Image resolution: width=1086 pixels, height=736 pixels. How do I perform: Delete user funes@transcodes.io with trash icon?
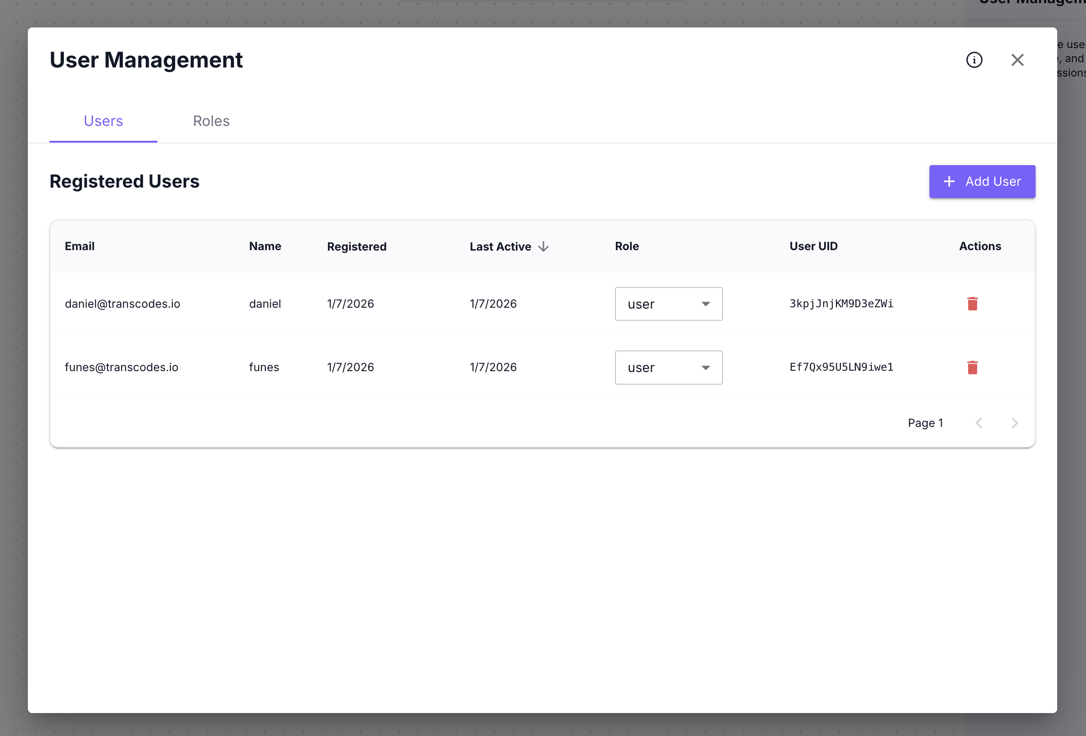972,367
